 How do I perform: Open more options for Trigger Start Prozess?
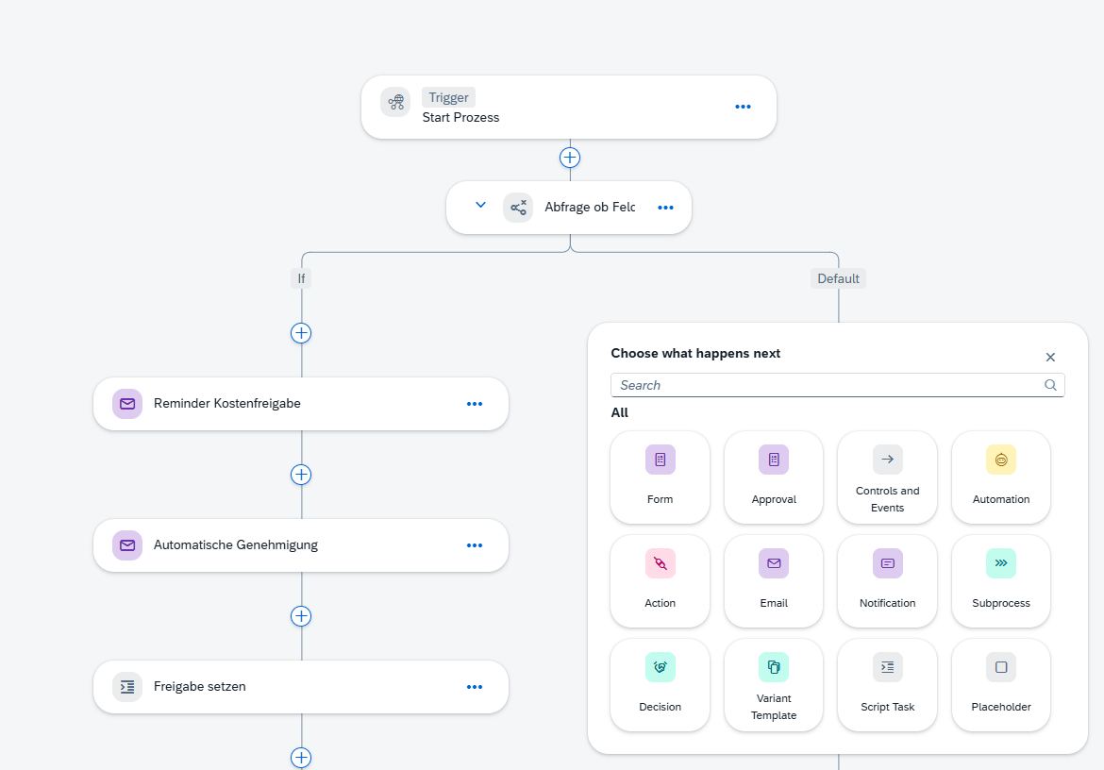pyautogui.click(x=743, y=107)
